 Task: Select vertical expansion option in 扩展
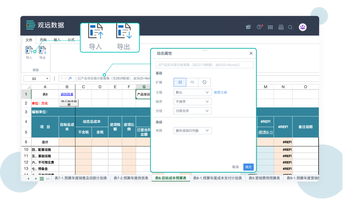(x=180, y=82)
